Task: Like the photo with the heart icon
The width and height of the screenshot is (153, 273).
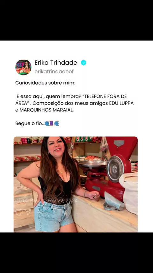Action: pyautogui.click(x=19, y=212)
